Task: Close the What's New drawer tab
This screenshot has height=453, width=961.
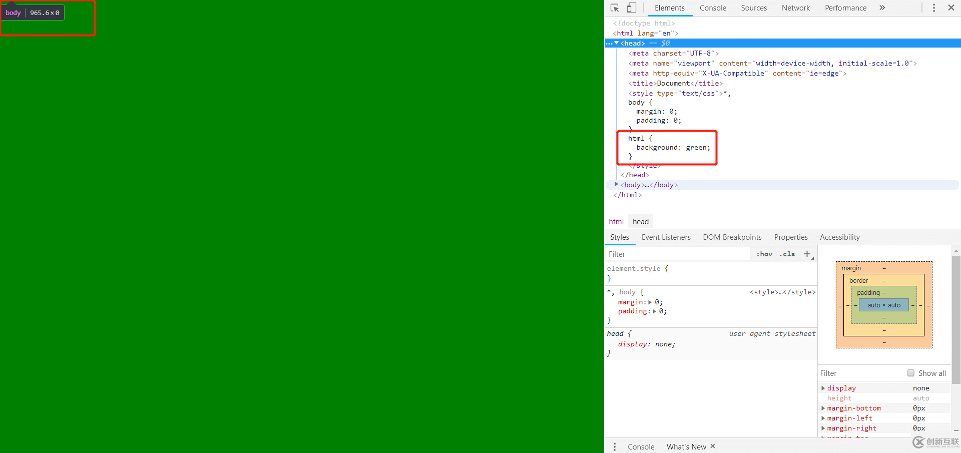Action: 713,446
